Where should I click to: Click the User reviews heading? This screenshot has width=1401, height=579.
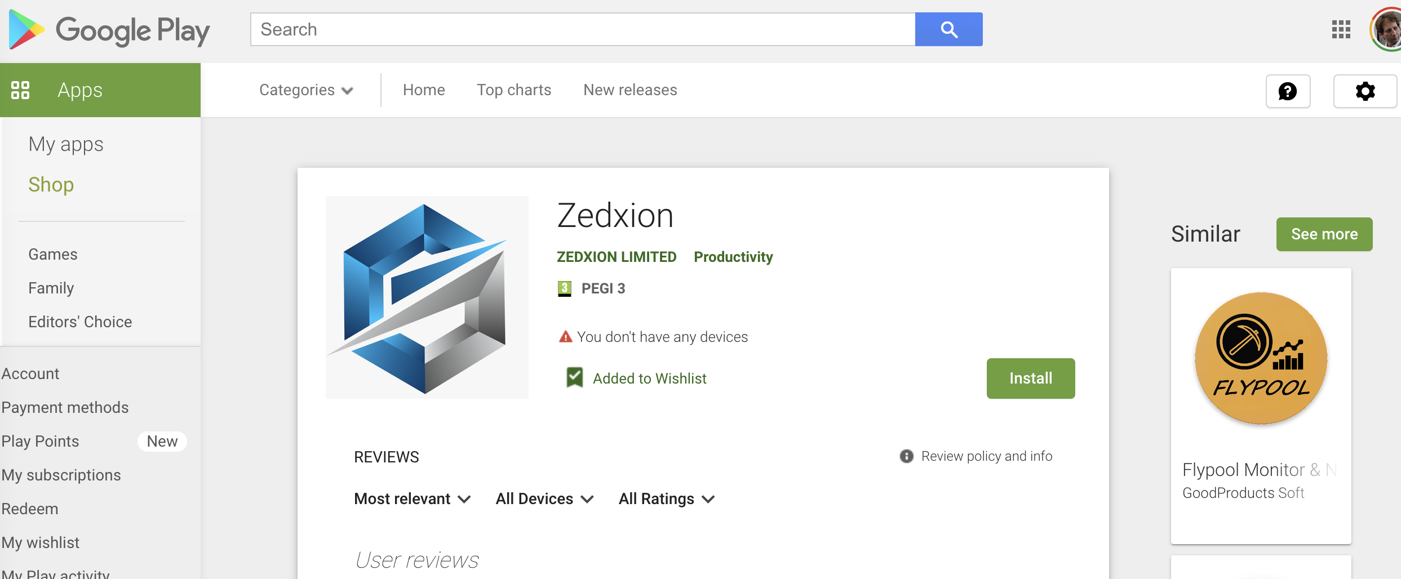tap(417, 560)
